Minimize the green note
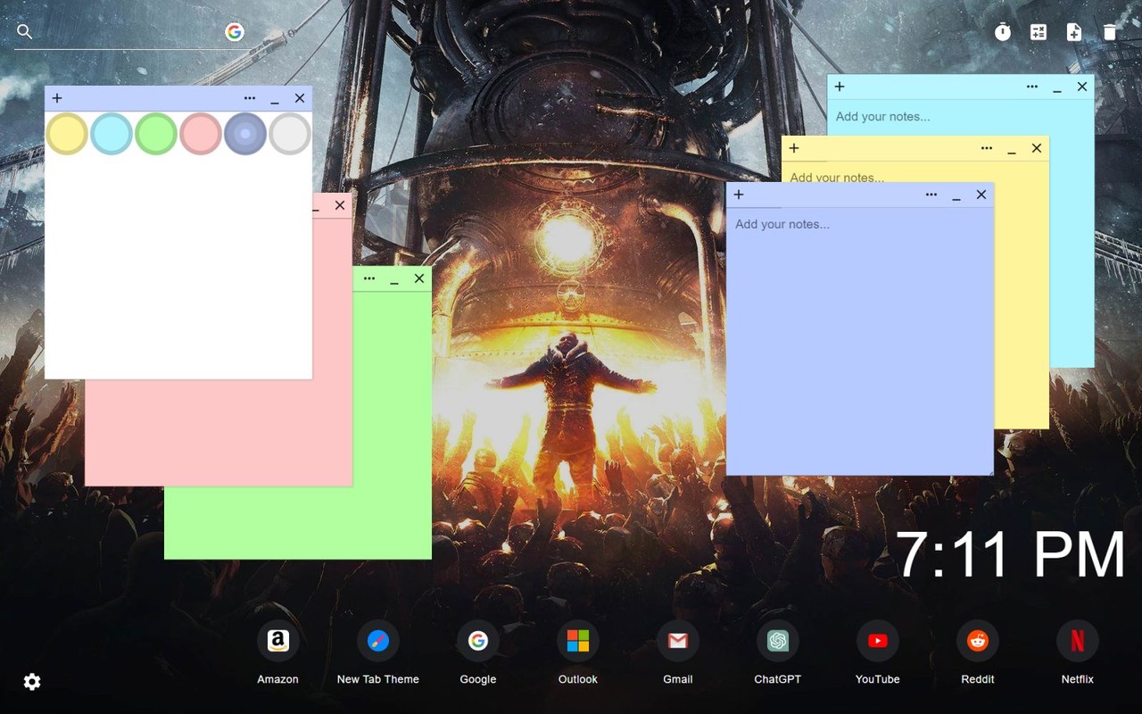The image size is (1142, 714). click(394, 280)
